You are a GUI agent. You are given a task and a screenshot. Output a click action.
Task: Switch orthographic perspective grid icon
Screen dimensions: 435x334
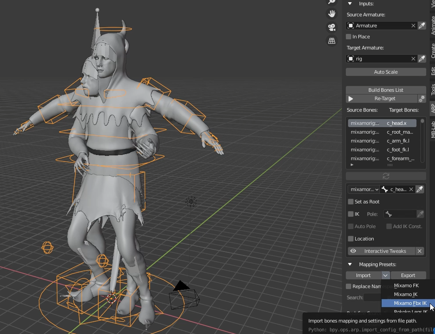pos(332,41)
